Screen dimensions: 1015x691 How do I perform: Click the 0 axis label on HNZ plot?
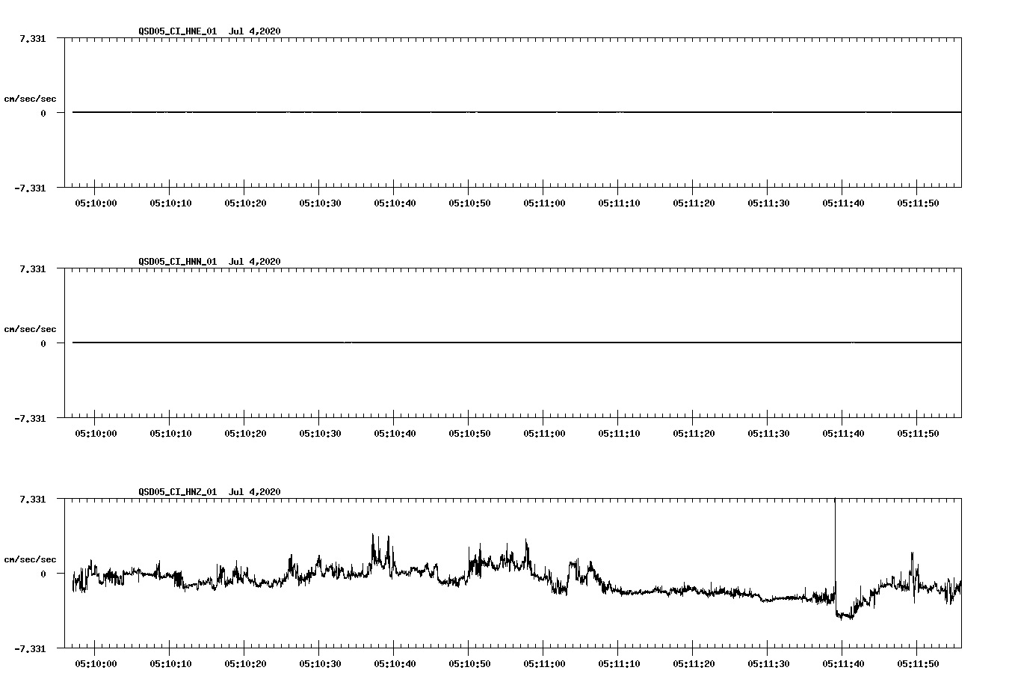[43, 574]
